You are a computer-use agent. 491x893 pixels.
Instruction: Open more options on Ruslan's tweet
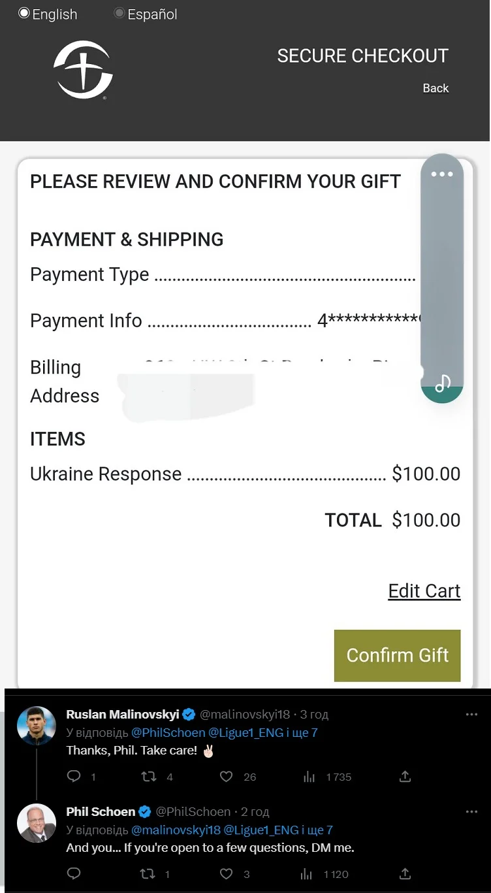(471, 715)
